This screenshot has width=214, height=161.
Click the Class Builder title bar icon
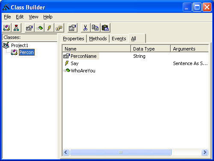tap(6, 7)
